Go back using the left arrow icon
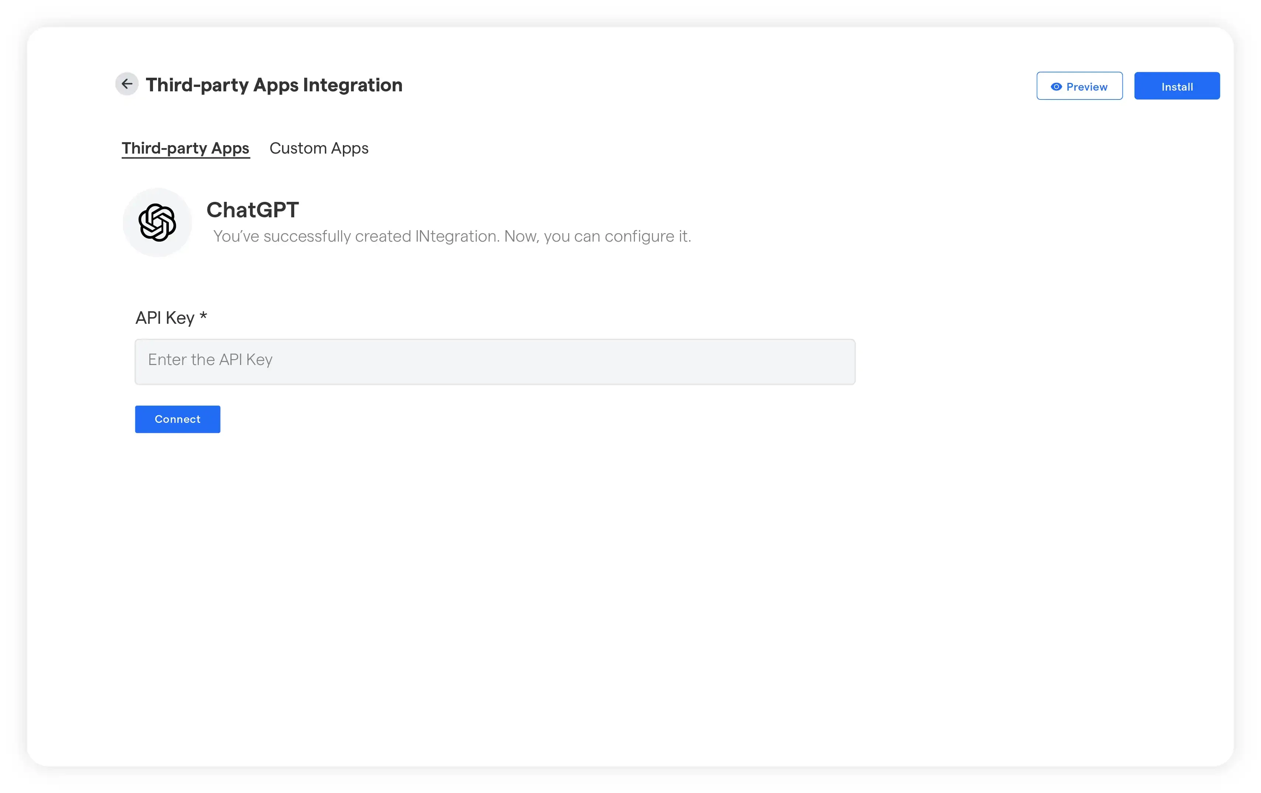 [x=127, y=84]
